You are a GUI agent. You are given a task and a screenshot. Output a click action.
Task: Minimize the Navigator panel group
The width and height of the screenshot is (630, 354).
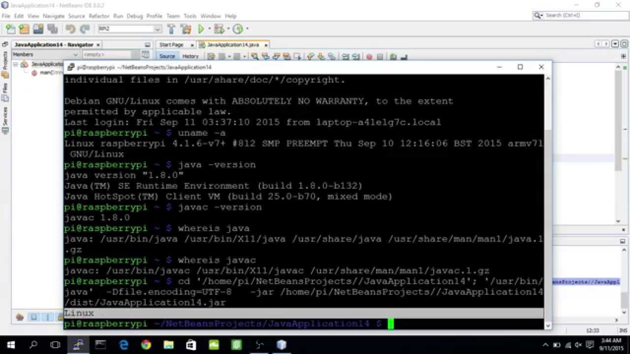coord(147,45)
